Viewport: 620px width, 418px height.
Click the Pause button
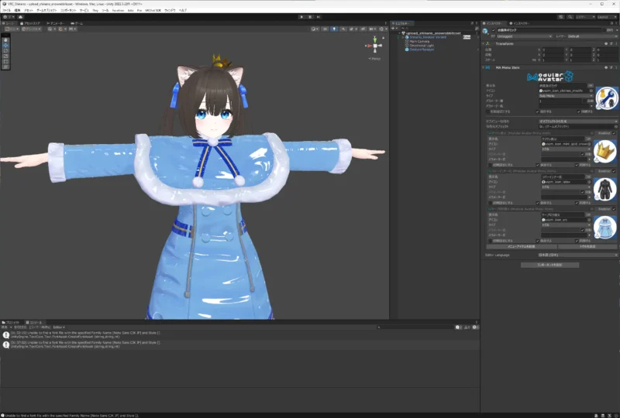tap(310, 17)
